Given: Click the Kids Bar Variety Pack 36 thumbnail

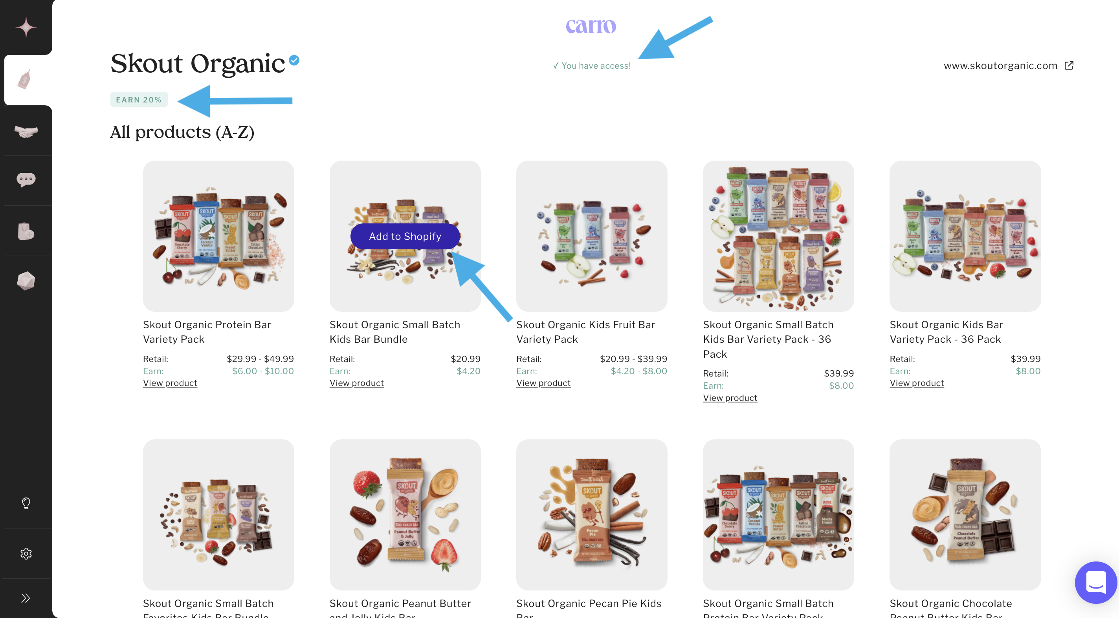Looking at the screenshot, I should (965, 236).
